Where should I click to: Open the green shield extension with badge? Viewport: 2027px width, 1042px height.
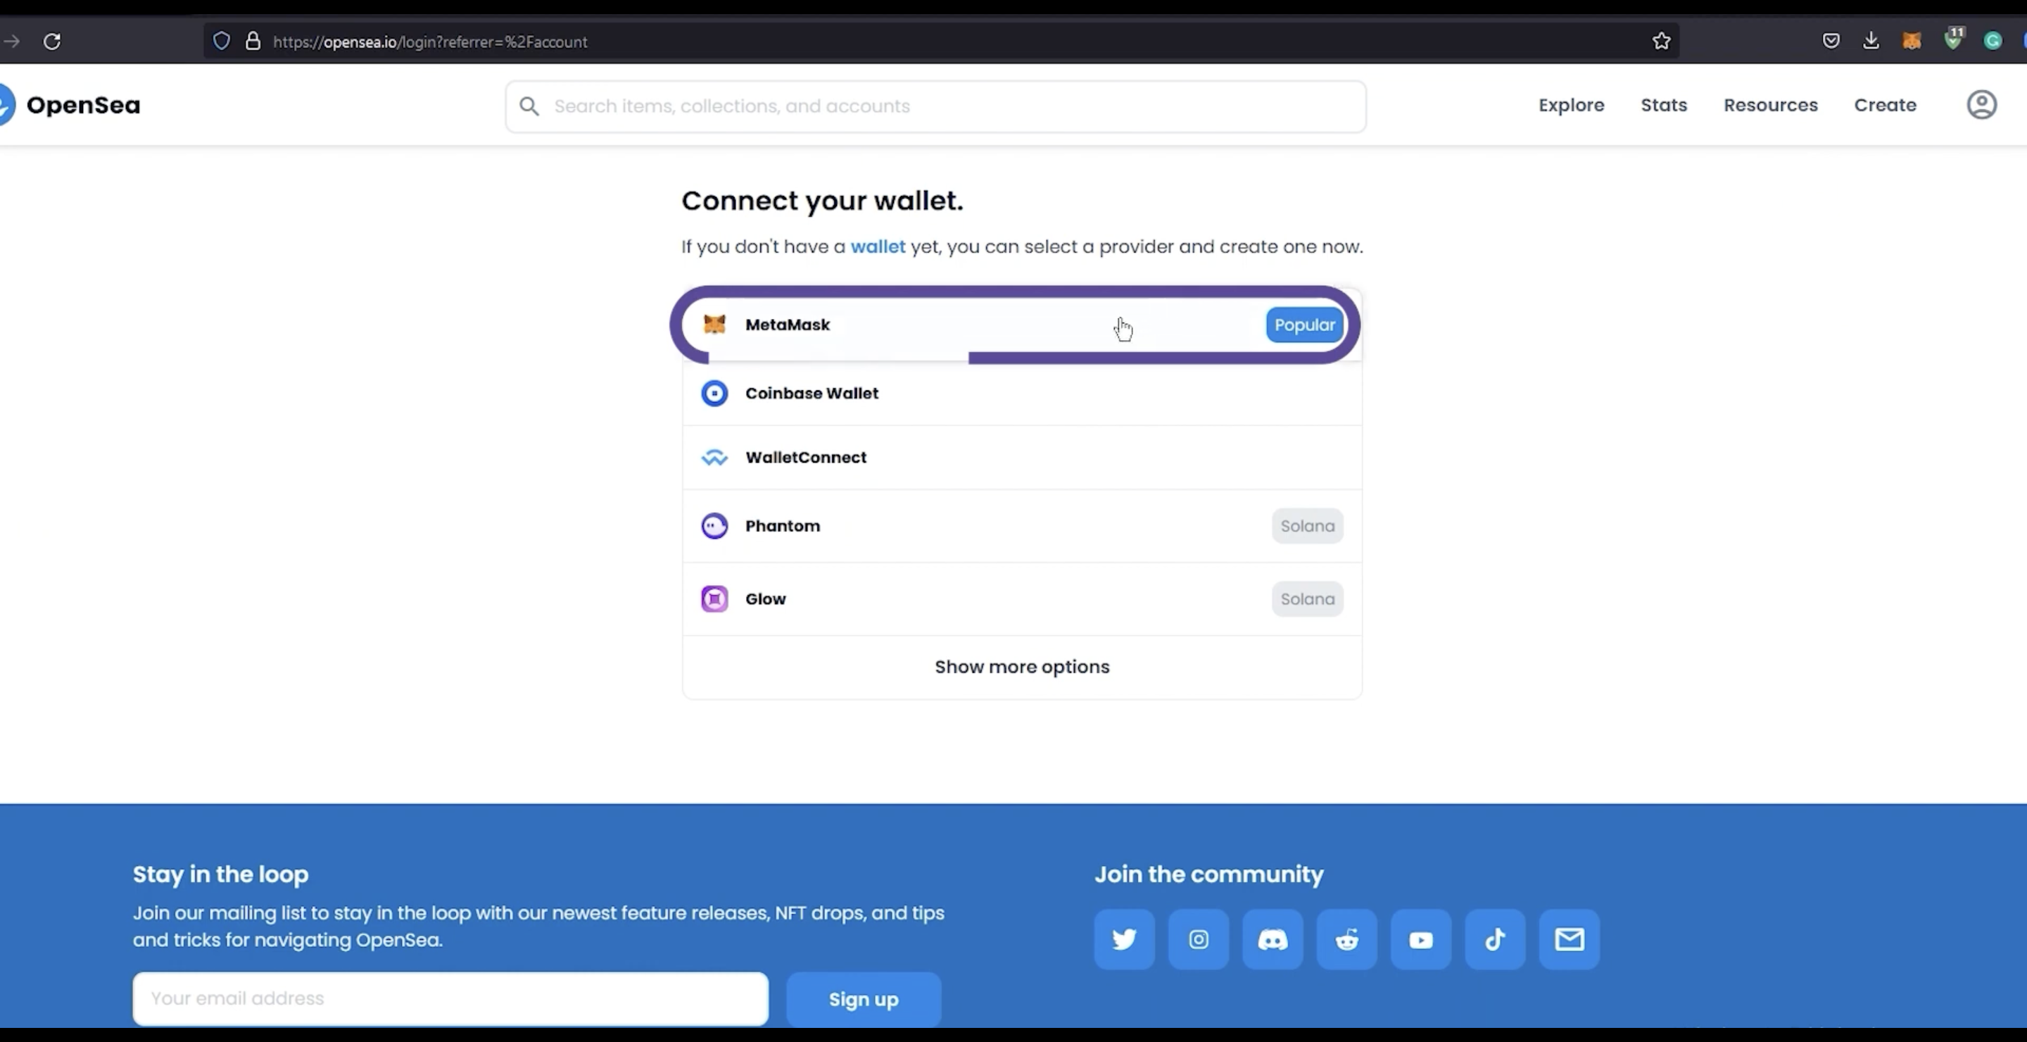point(1954,39)
